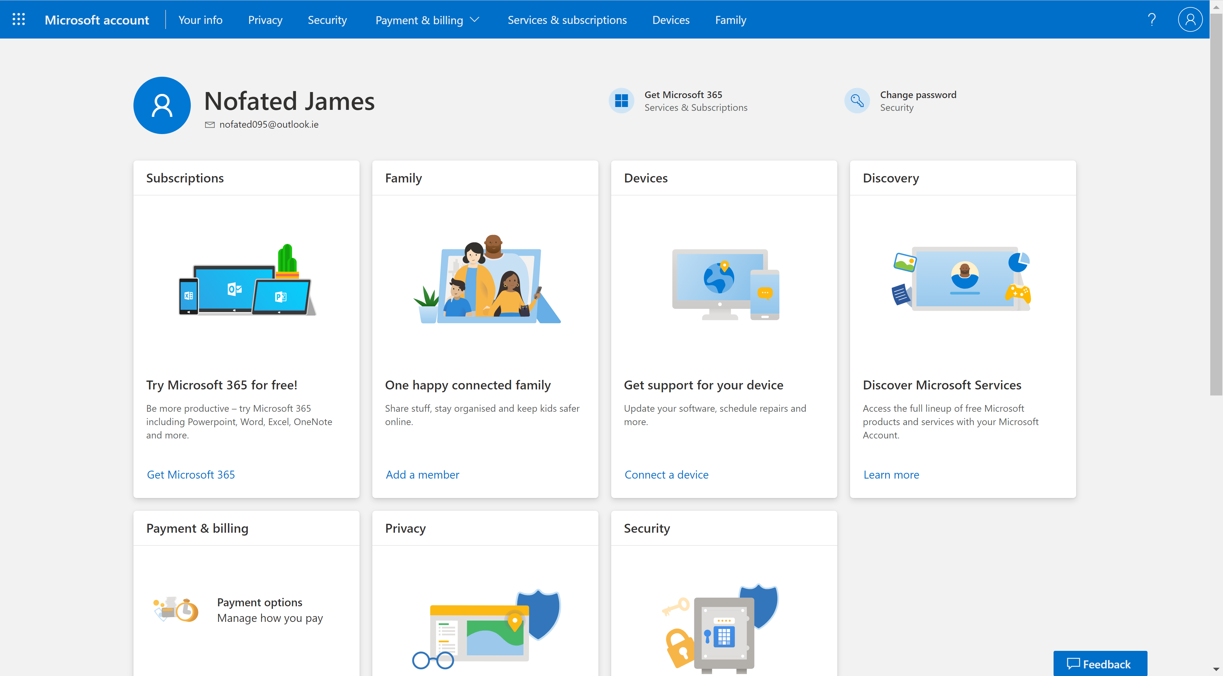Go to the Privacy nav item
1223x676 pixels.
pos(265,20)
